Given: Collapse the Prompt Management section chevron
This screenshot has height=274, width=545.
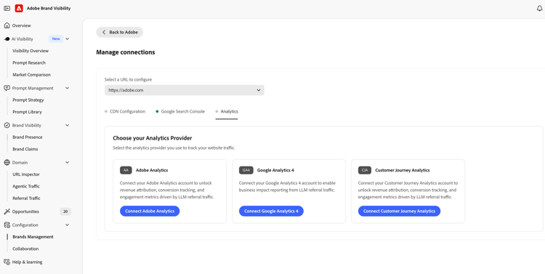Looking at the screenshot, I should pyautogui.click(x=68, y=88).
